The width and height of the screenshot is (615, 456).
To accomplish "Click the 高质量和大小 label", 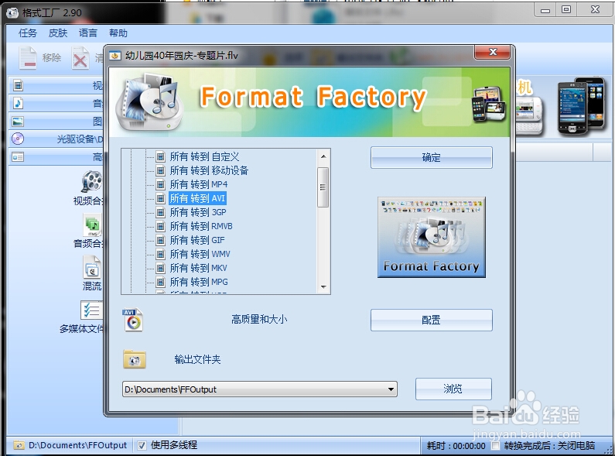I will (x=259, y=320).
